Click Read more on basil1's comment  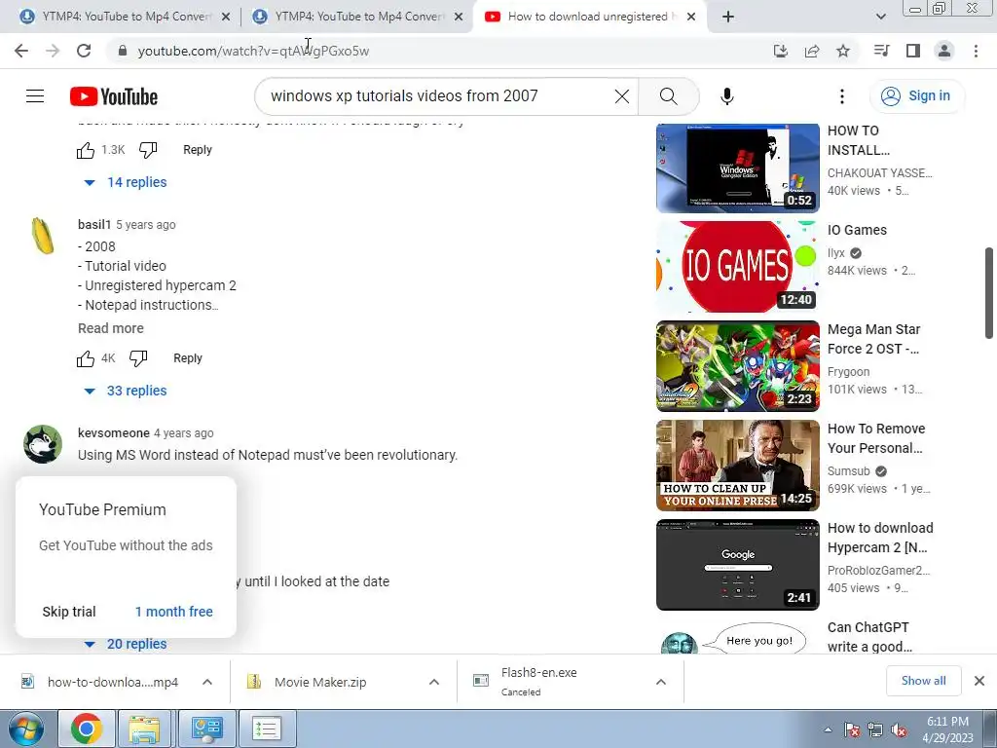111,328
